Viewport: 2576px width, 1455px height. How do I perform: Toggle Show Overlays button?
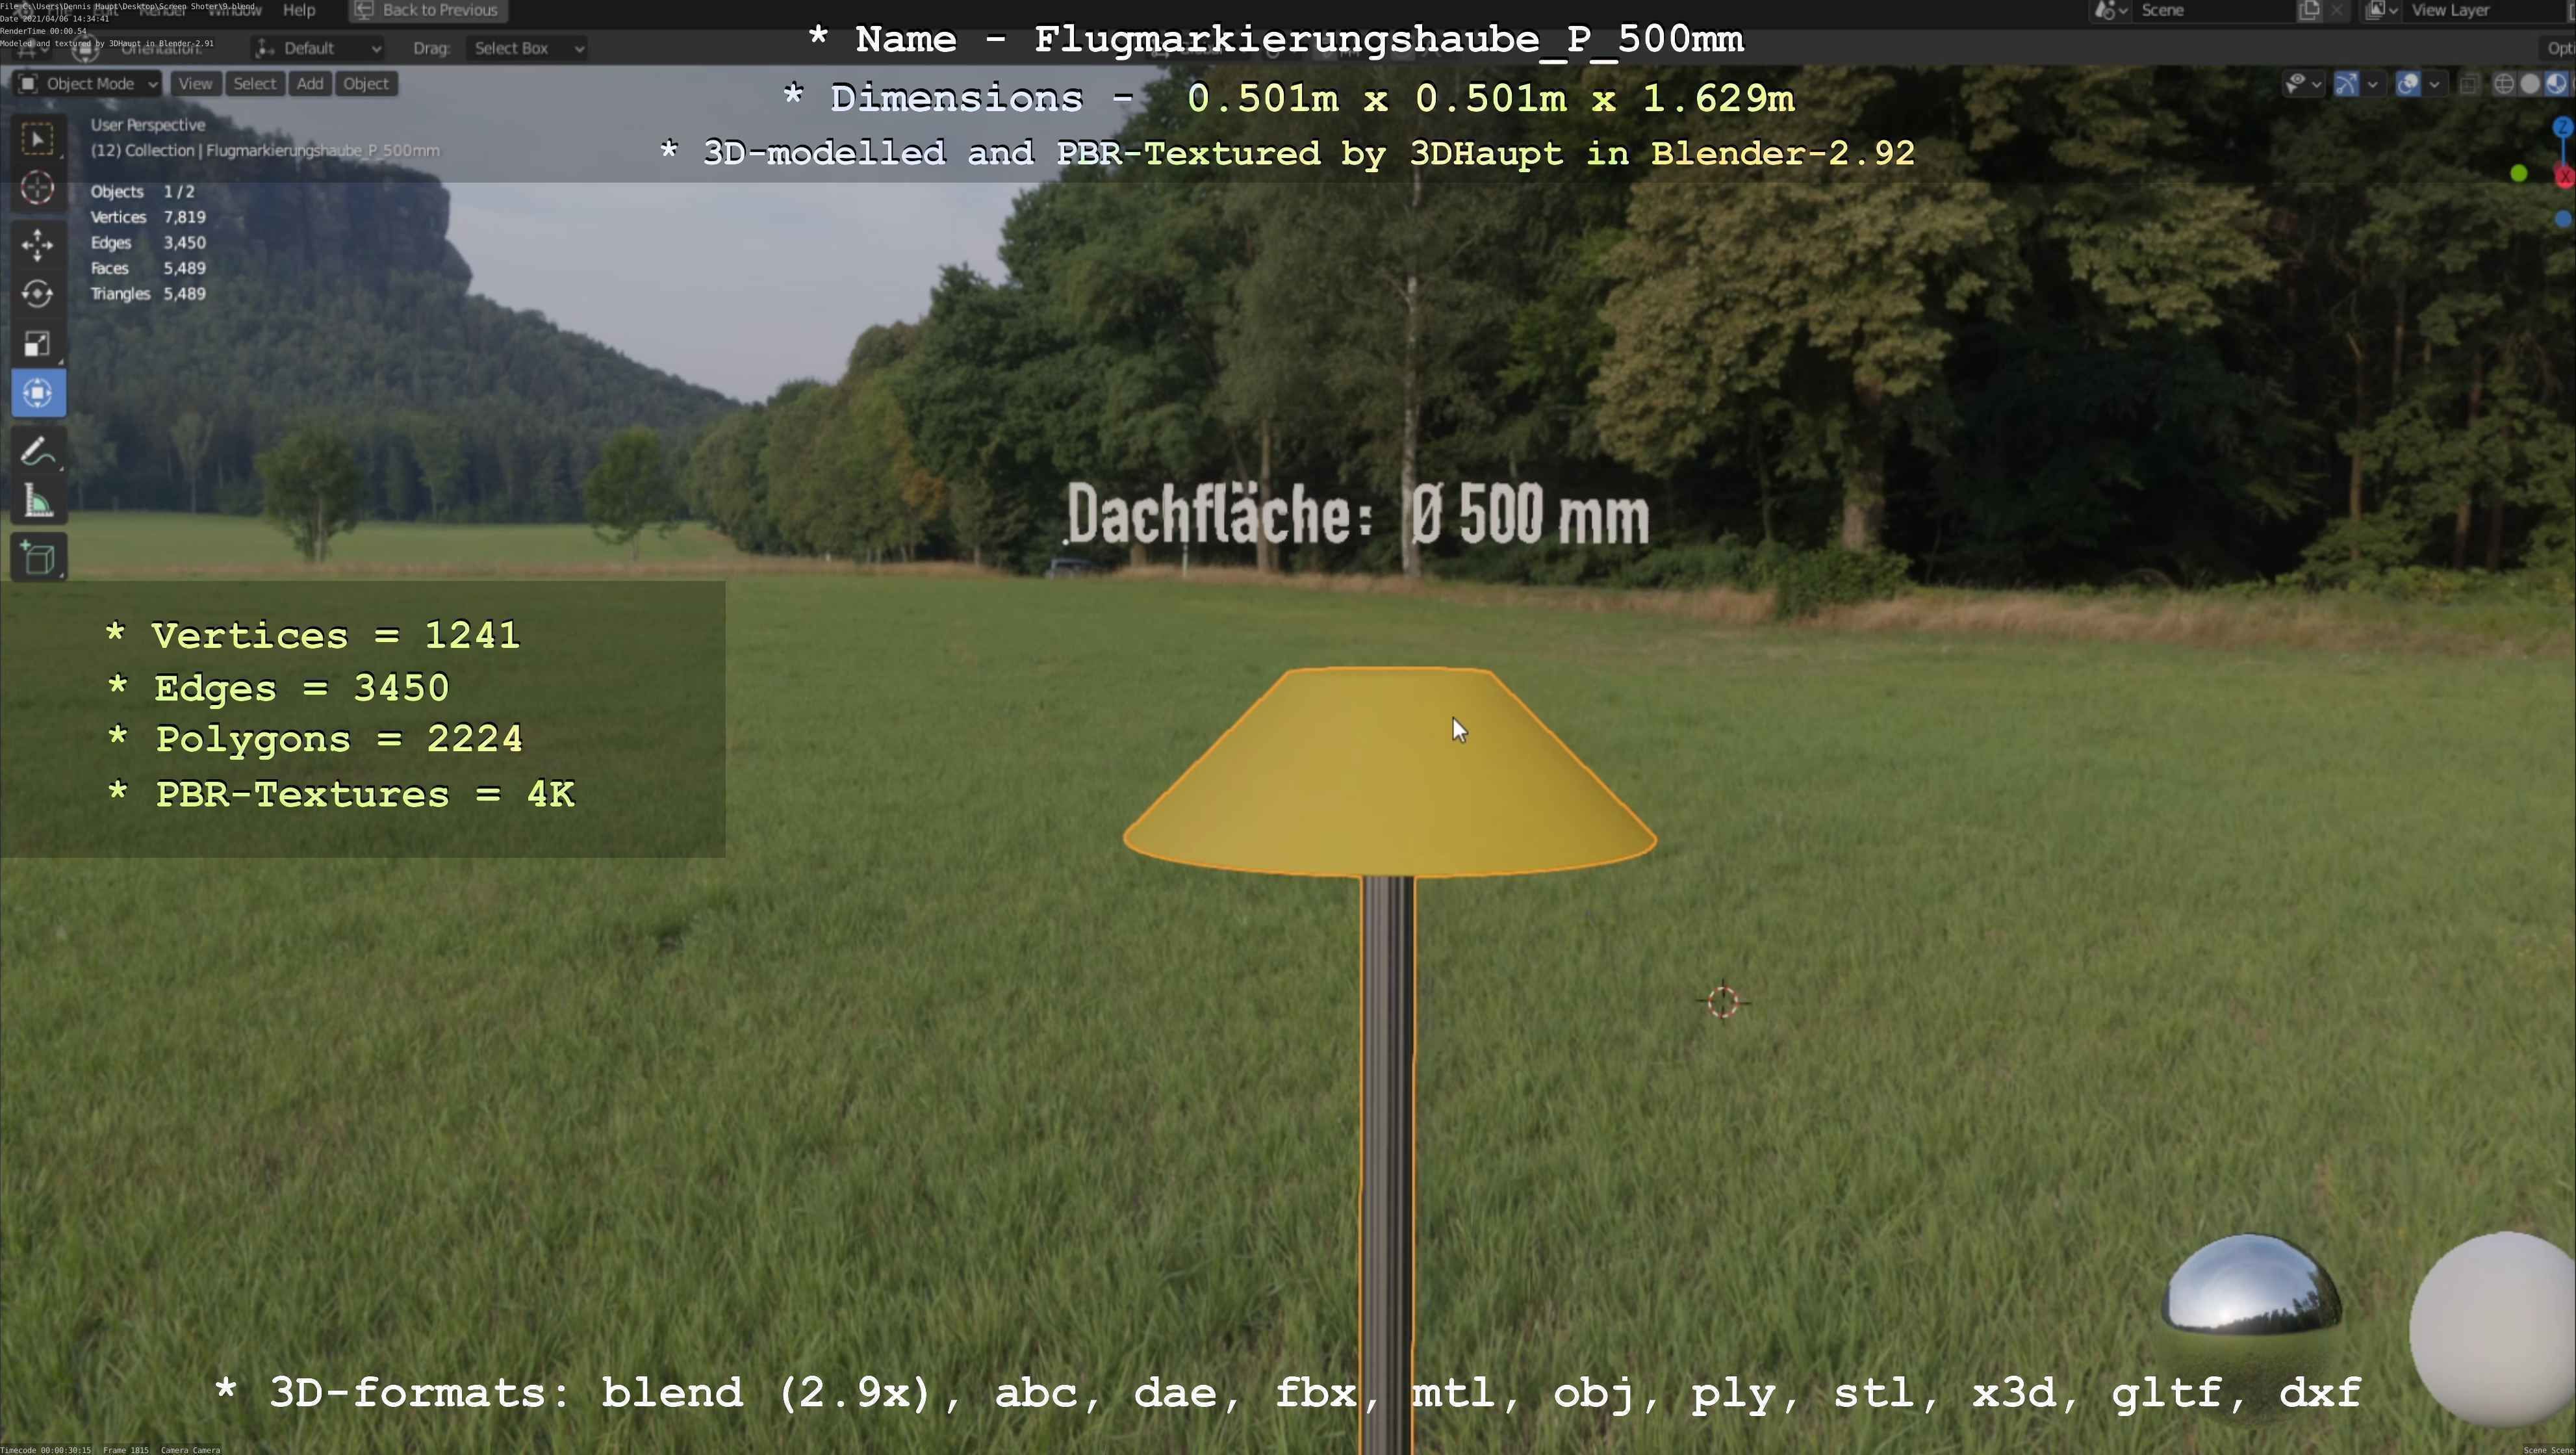pyautogui.click(x=2408, y=84)
